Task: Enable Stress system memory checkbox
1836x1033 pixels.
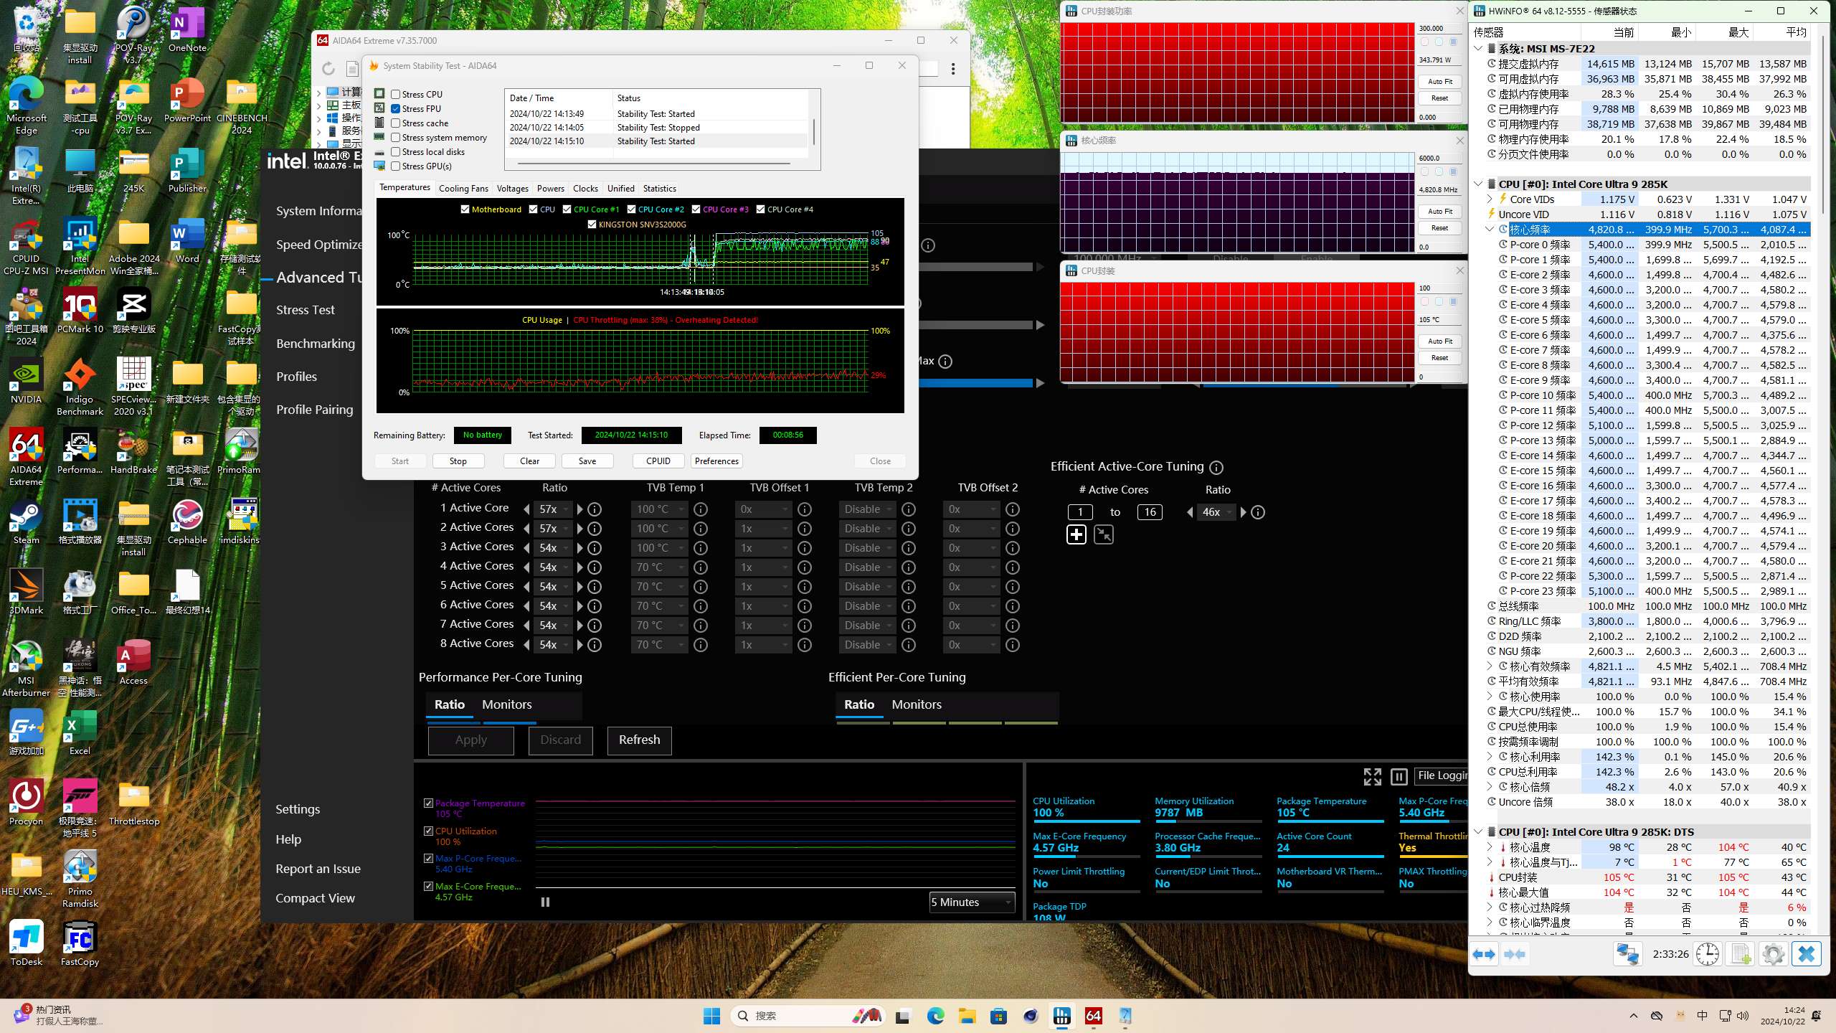Action: click(395, 137)
